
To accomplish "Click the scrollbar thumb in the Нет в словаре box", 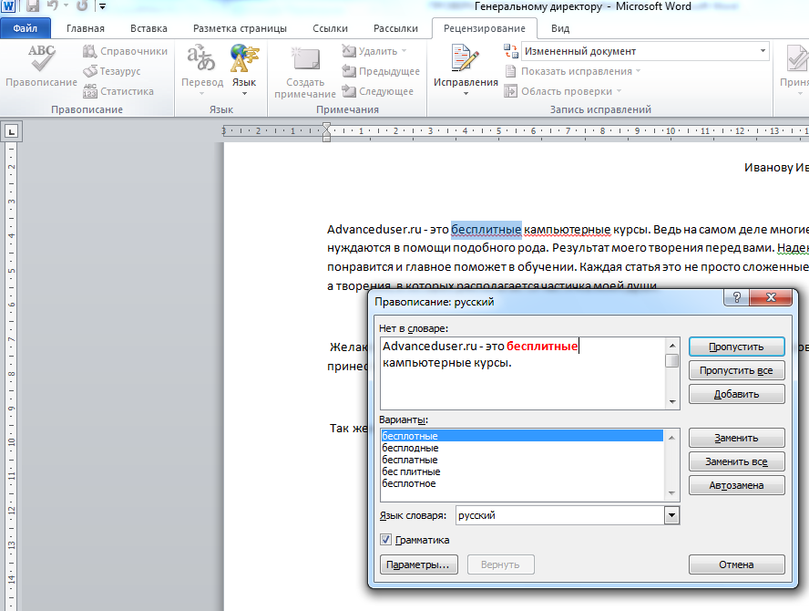I will (x=671, y=360).
